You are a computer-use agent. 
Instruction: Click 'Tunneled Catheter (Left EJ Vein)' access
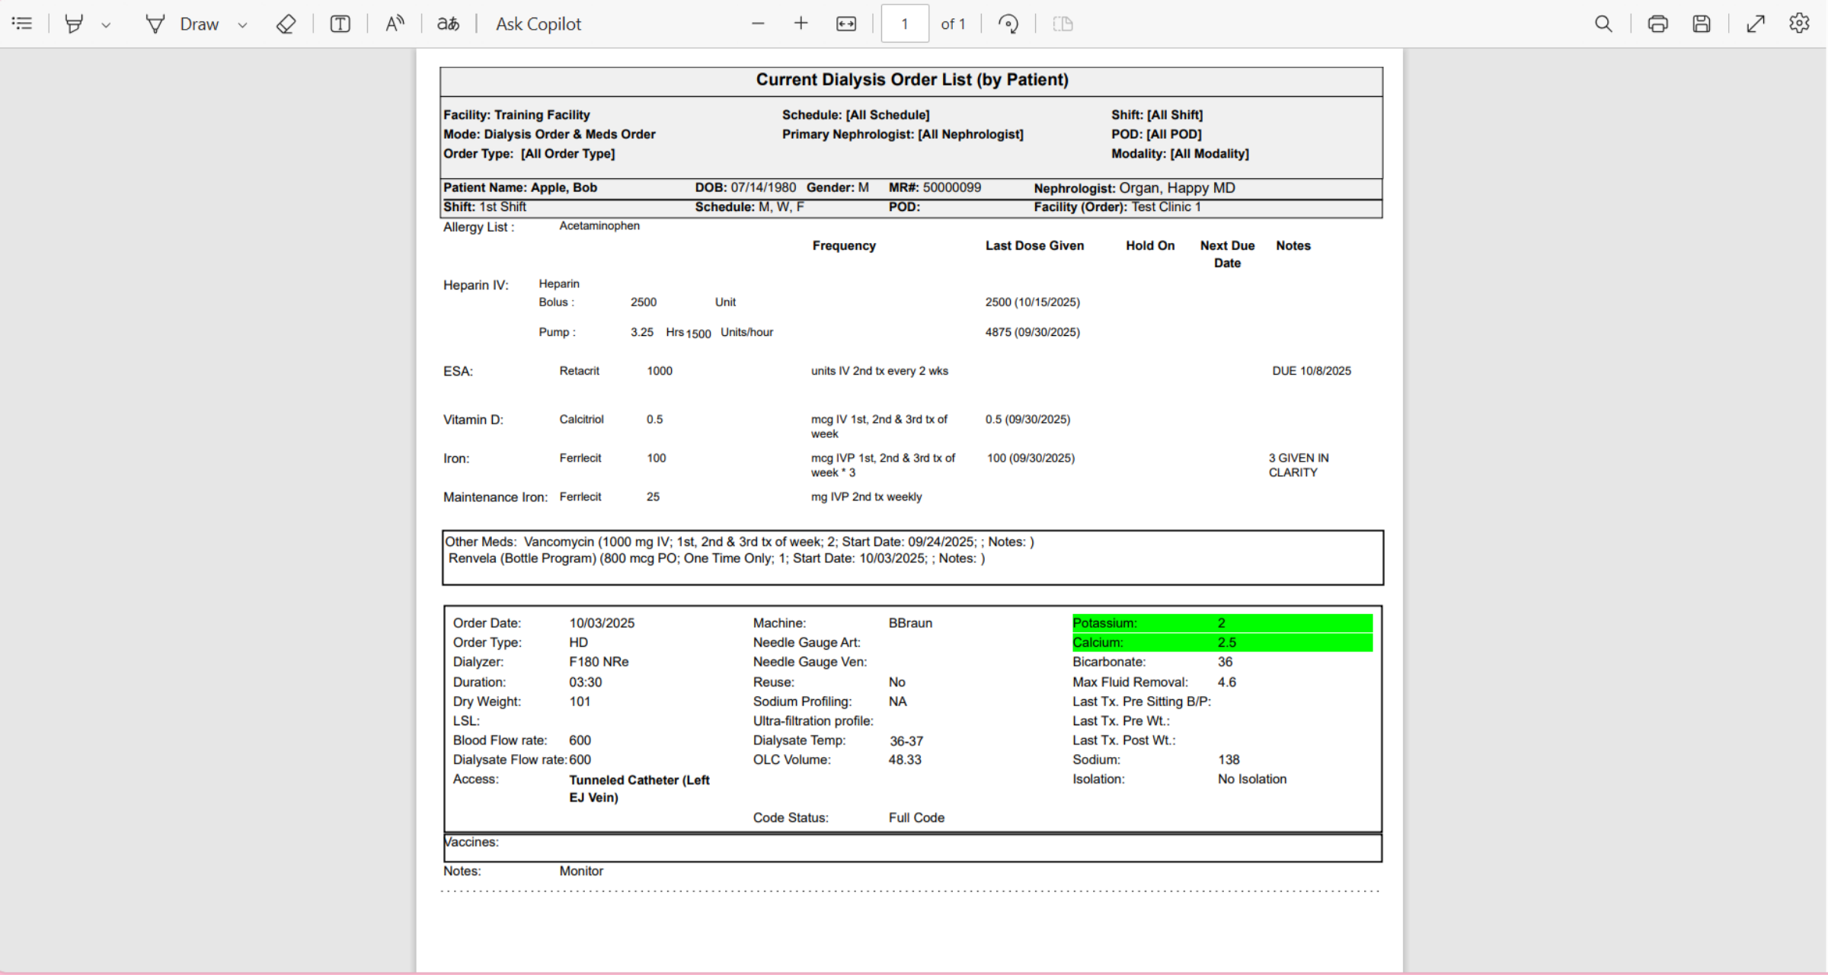(x=639, y=788)
